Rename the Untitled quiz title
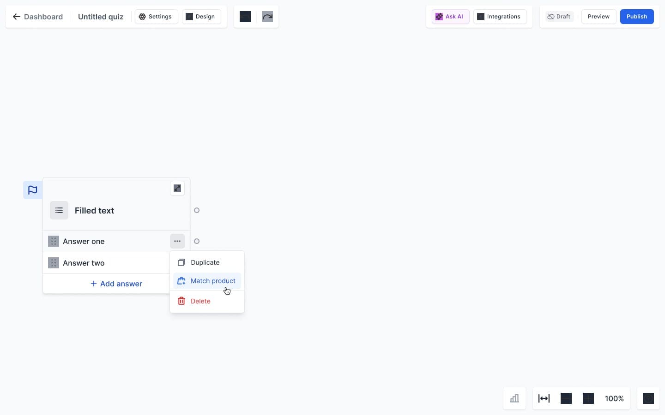 tap(101, 17)
